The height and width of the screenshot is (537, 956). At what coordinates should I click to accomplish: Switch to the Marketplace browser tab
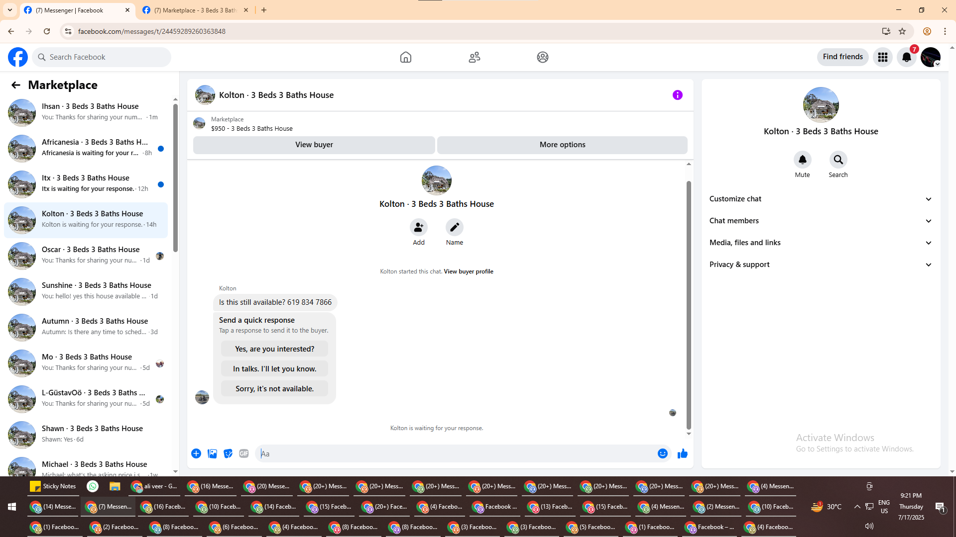(195, 10)
